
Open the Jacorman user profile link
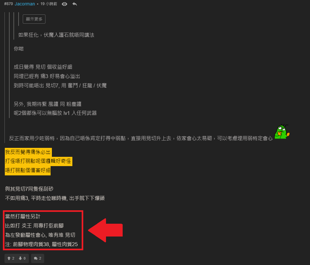(x=25, y=4)
